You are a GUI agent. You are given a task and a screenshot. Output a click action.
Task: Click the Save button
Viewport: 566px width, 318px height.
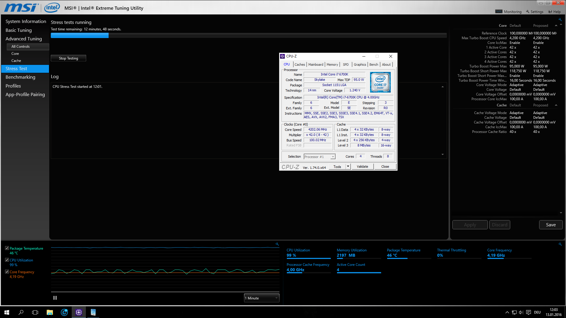pos(551,225)
